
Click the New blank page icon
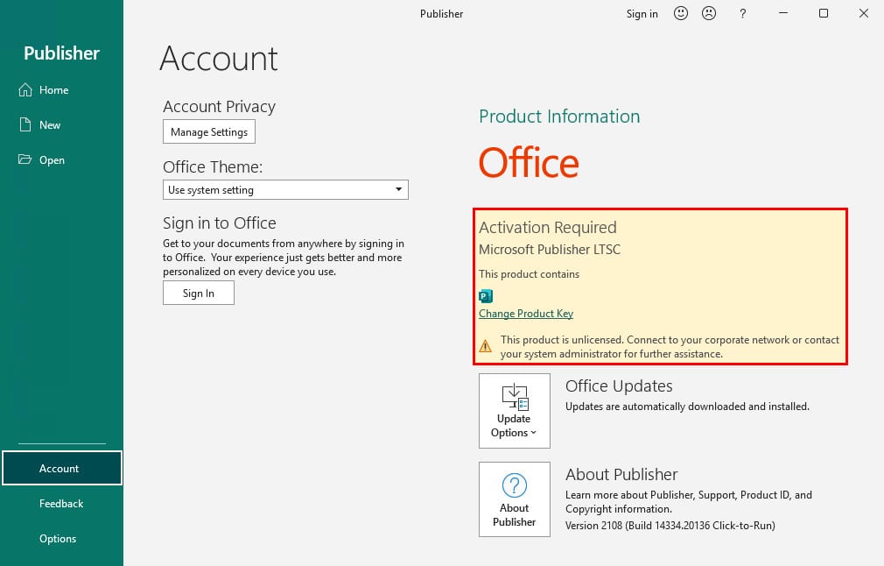click(x=25, y=124)
